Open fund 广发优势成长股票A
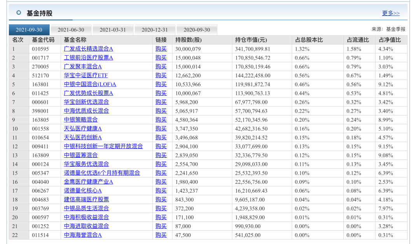Screen dimensions: 420x244 coord(88,93)
